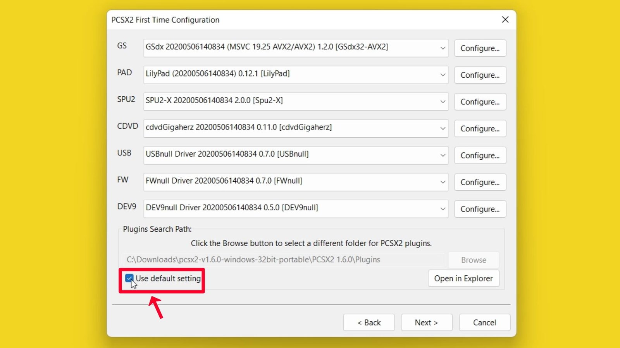Expand the SPU2 plugin combo box
Viewport: 620px width, 348px height.
[296, 101]
